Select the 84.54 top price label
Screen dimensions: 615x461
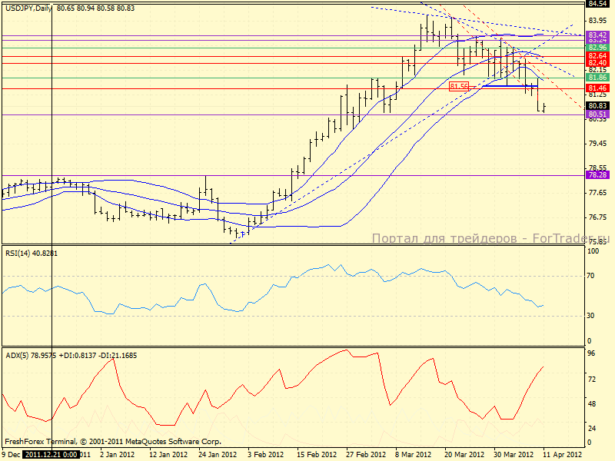pyautogui.click(x=597, y=5)
